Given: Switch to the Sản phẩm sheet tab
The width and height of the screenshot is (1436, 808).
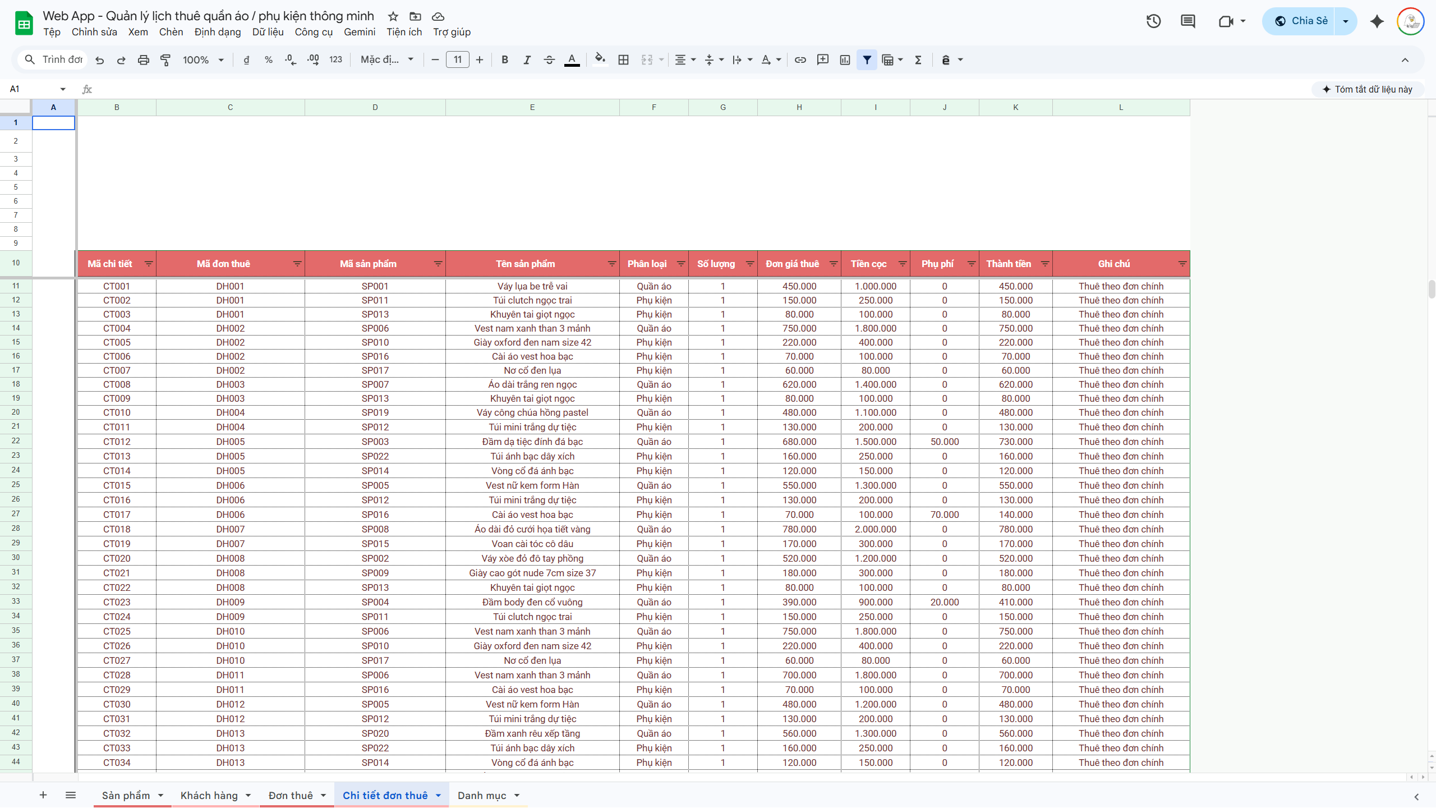Looking at the screenshot, I should 126,795.
